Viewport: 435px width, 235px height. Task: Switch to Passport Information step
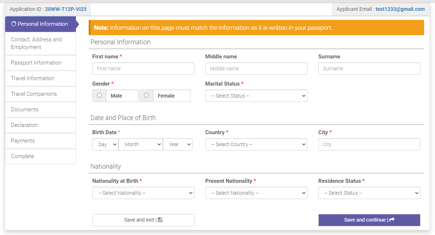[x=40, y=63]
